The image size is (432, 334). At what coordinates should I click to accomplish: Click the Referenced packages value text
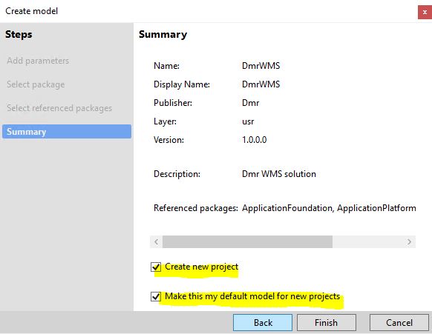329,208
